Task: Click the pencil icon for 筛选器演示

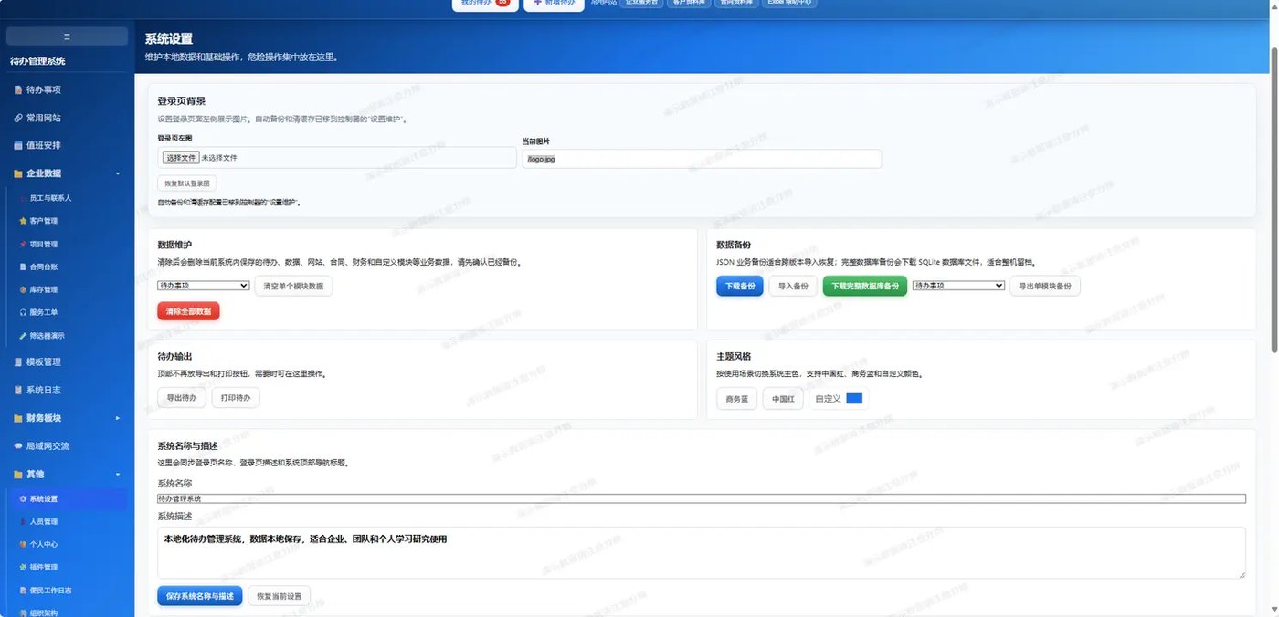Action: (x=23, y=336)
